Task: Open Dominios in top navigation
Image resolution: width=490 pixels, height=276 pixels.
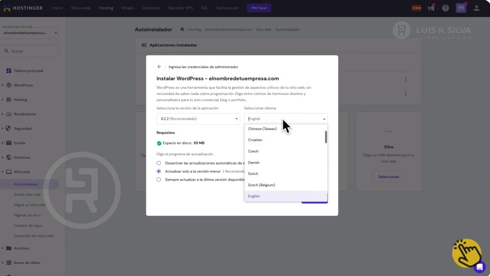Action: coord(151,8)
